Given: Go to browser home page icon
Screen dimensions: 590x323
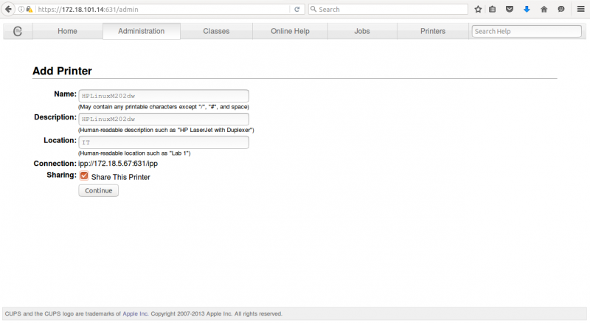Looking at the screenshot, I should (x=544, y=10).
